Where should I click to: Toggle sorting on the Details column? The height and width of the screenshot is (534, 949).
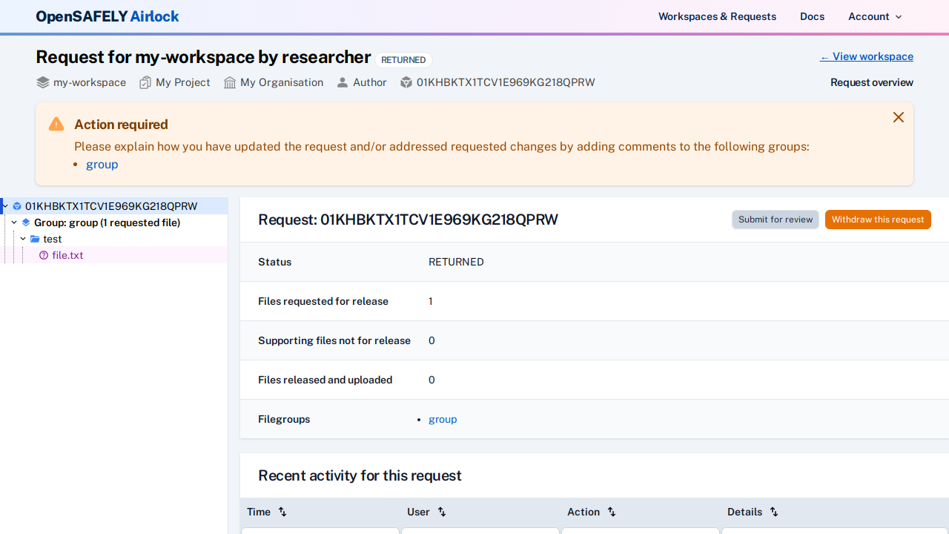773,512
